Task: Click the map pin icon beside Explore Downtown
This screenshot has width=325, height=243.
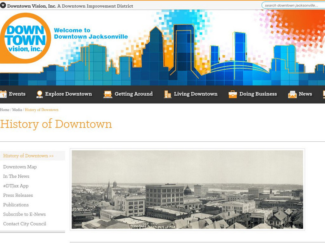Action: pos(39,93)
